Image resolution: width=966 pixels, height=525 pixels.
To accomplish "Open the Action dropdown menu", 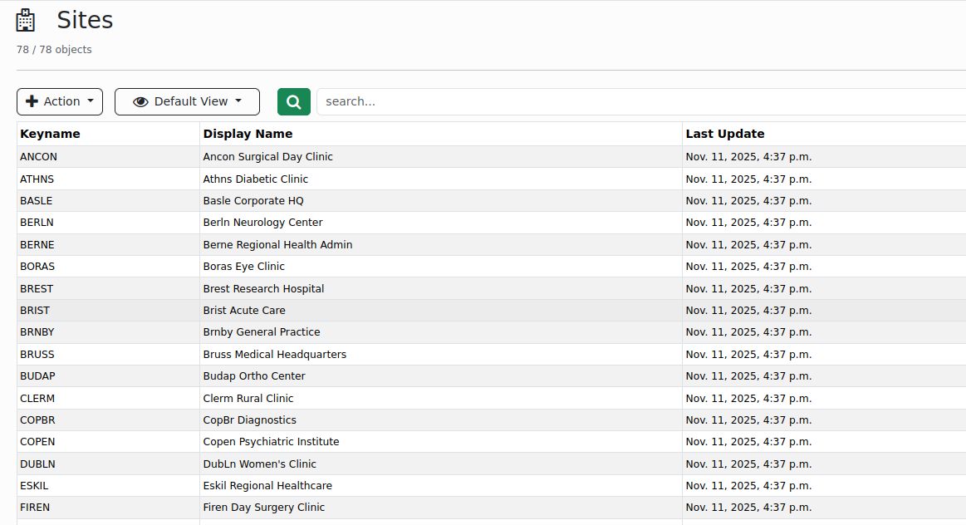I will pos(60,101).
